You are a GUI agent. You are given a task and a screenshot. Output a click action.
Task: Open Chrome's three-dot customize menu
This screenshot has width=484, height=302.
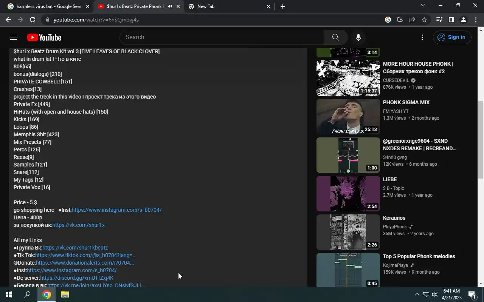pos(475,20)
